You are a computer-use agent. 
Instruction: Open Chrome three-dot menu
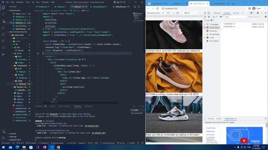[265, 8]
